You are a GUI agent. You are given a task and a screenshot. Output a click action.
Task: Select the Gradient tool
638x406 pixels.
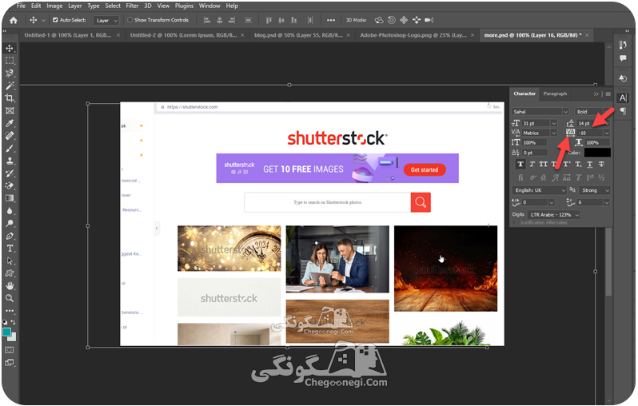click(x=10, y=198)
